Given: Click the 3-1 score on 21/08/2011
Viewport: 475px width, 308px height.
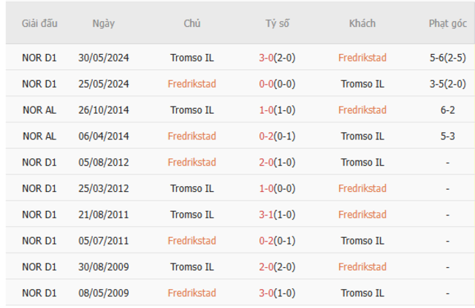Looking at the screenshot, I should tap(267, 215).
